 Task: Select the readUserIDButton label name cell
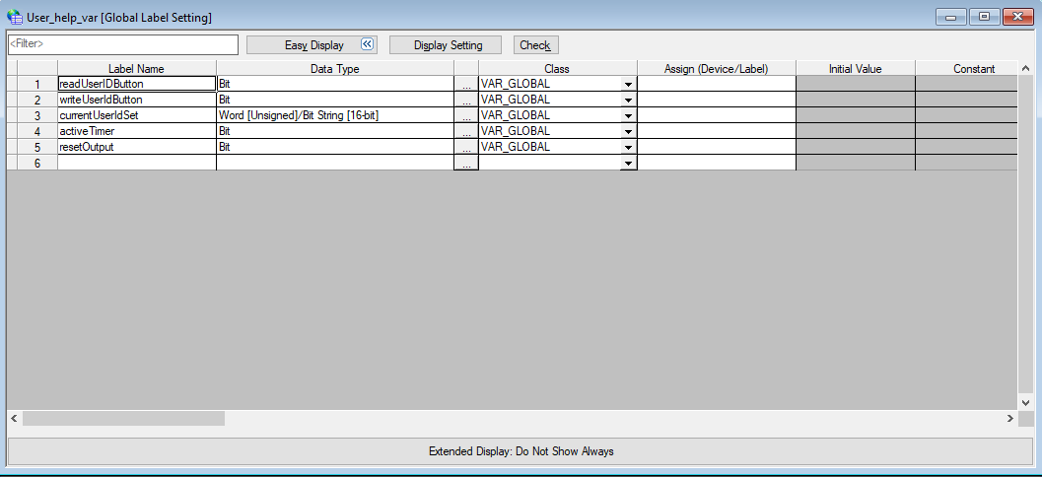[137, 84]
